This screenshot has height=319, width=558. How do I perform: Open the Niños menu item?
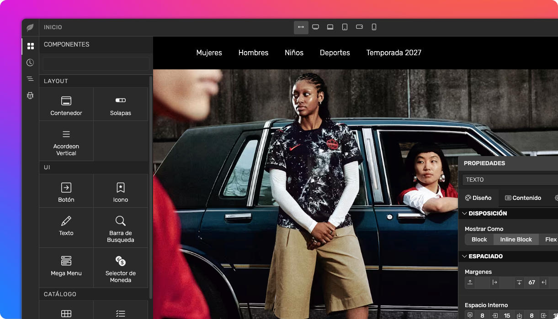(x=294, y=53)
